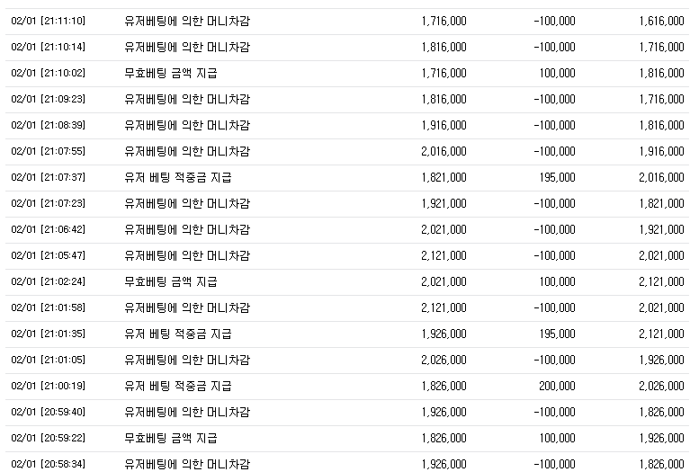
Task: Click 유저 베팅 적중금 지급 at 21:01:35
Action: click(x=178, y=334)
